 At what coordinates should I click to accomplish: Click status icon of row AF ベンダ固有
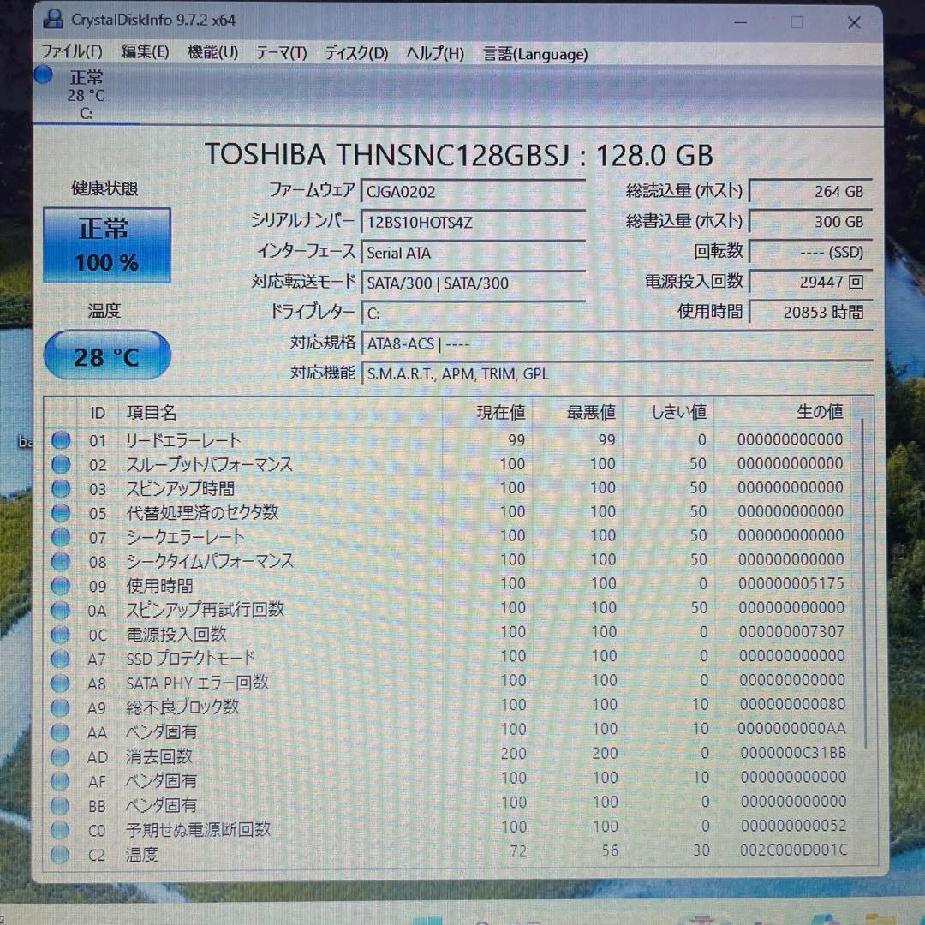click(x=60, y=781)
